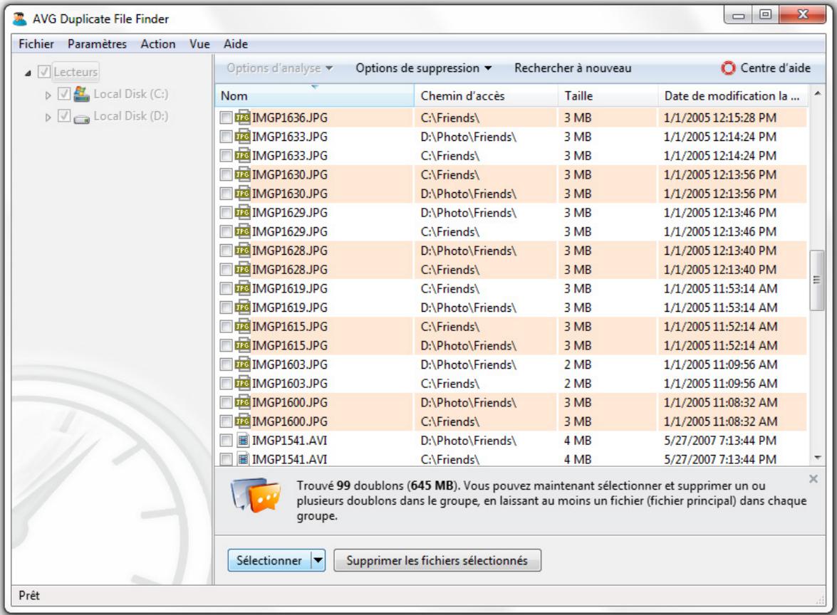Click the JPG icon of IMGP1615.JPG in D:\Photo\Friends\
Image resolution: width=837 pixels, height=615 pixels.
[x=242, y=346]
